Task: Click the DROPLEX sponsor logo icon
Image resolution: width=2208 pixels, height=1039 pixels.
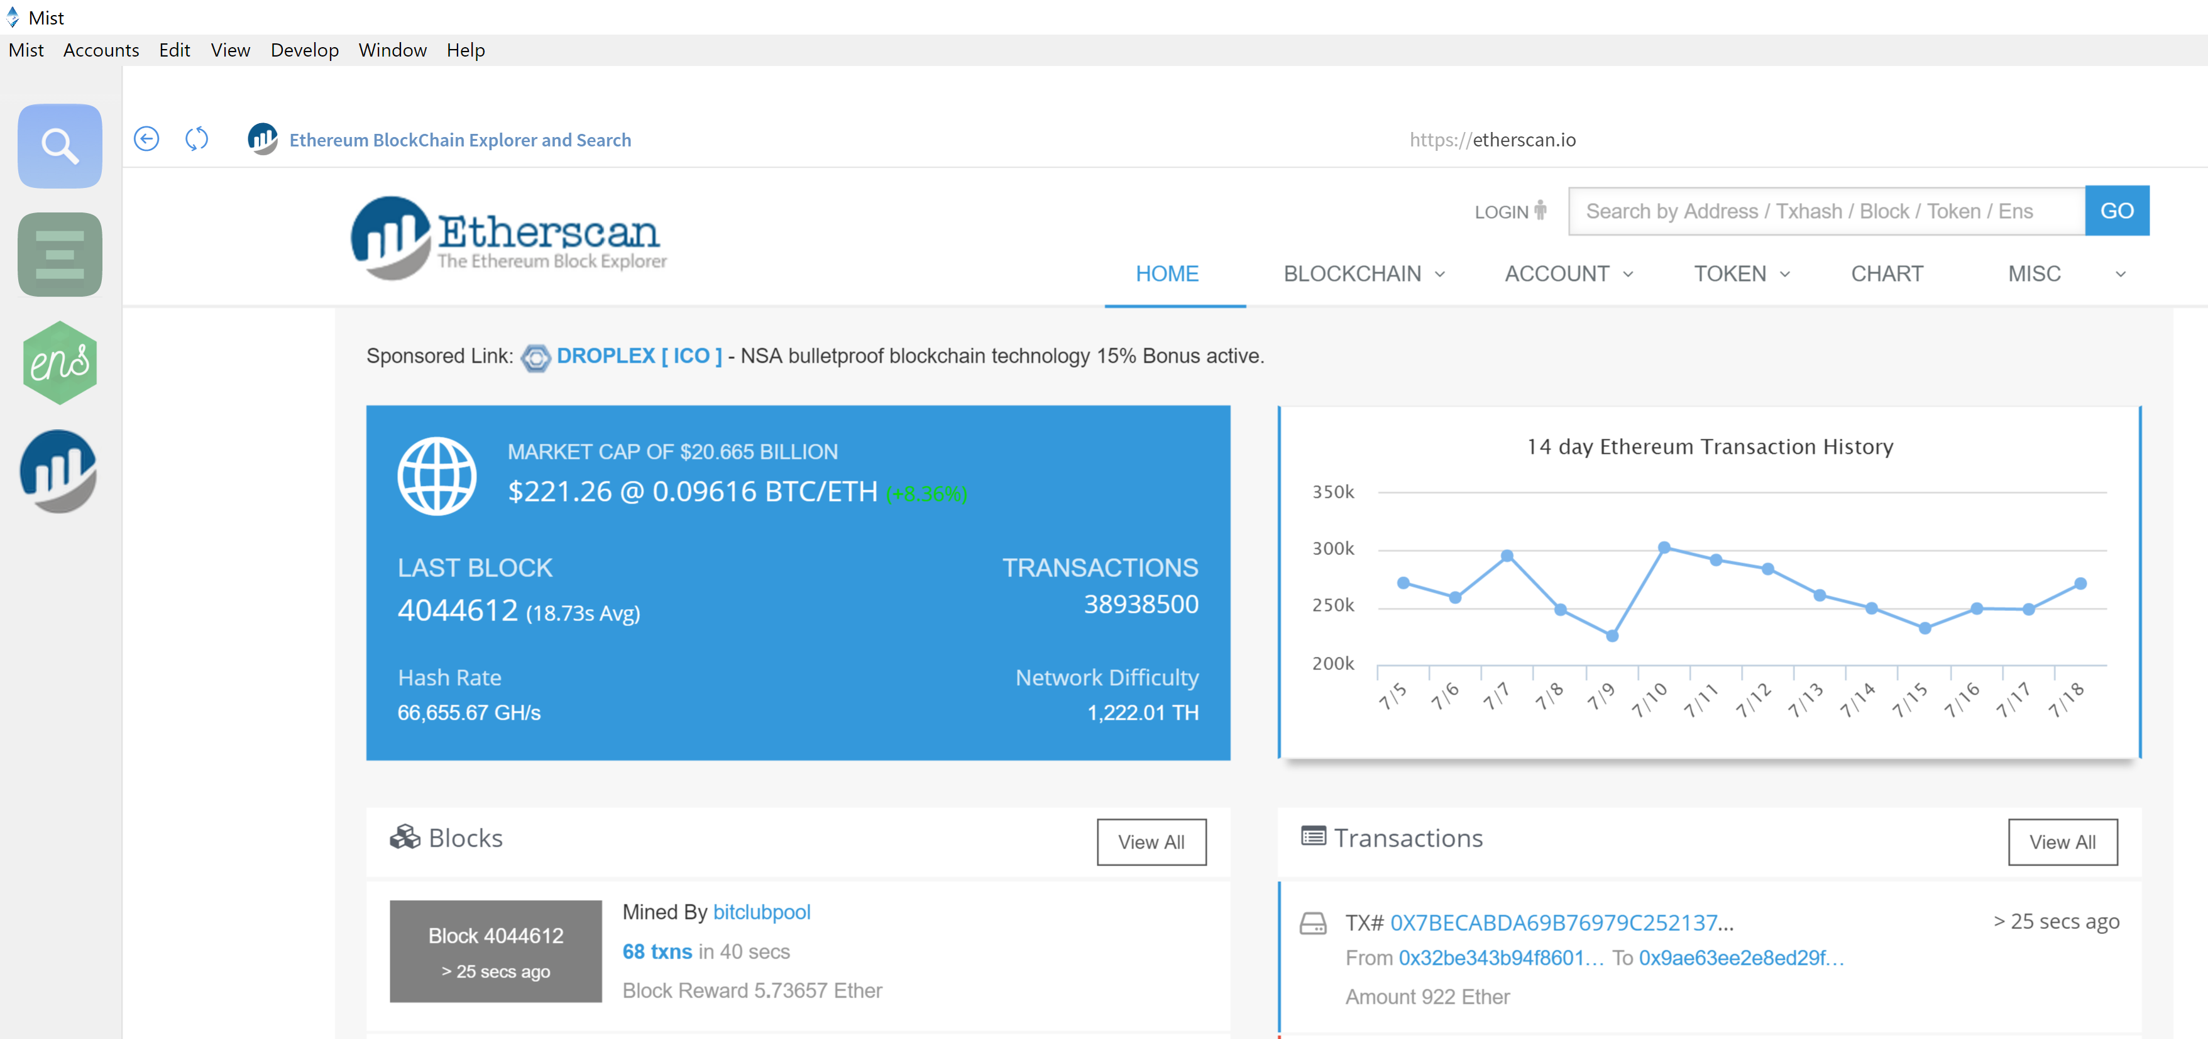Action: click(536, 358)
